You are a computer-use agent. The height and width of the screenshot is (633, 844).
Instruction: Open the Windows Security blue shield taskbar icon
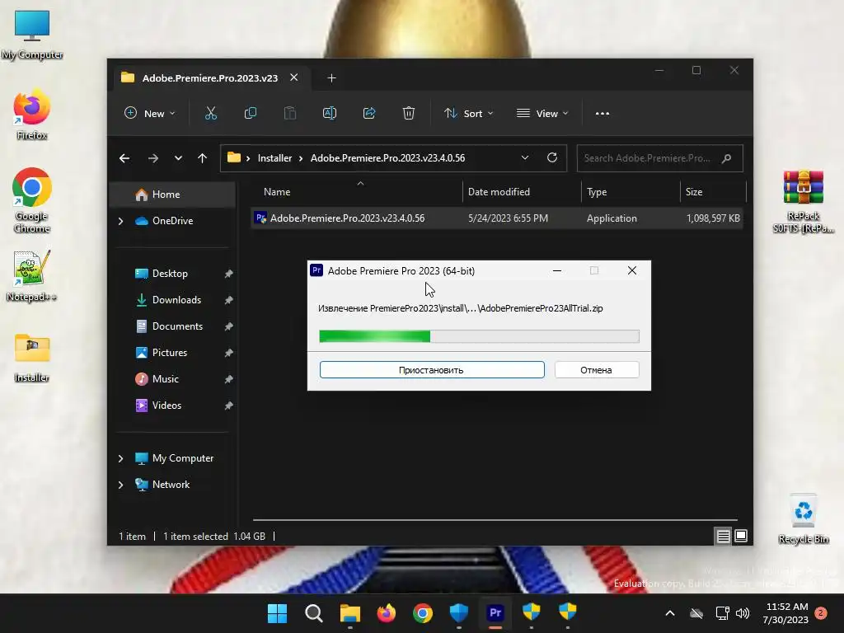[458, 613]
